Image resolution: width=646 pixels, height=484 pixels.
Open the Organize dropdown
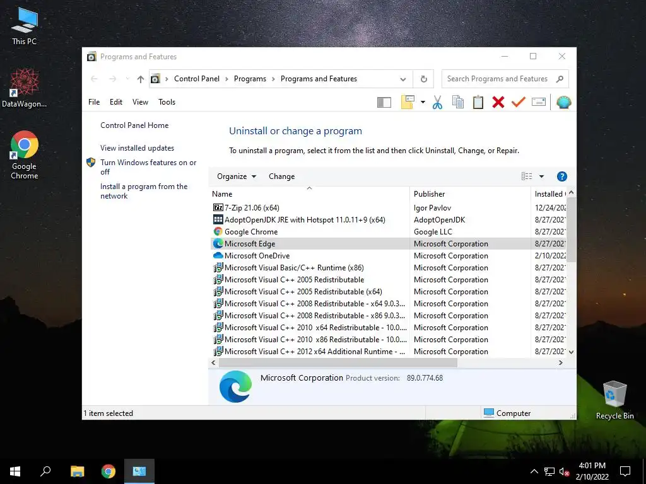coord(237,176)
